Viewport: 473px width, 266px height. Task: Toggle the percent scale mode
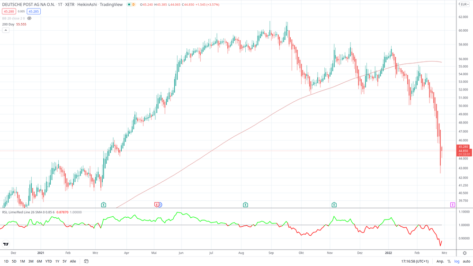449,261
